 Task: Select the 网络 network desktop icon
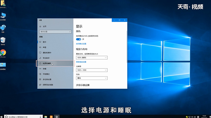click(3, 29)
